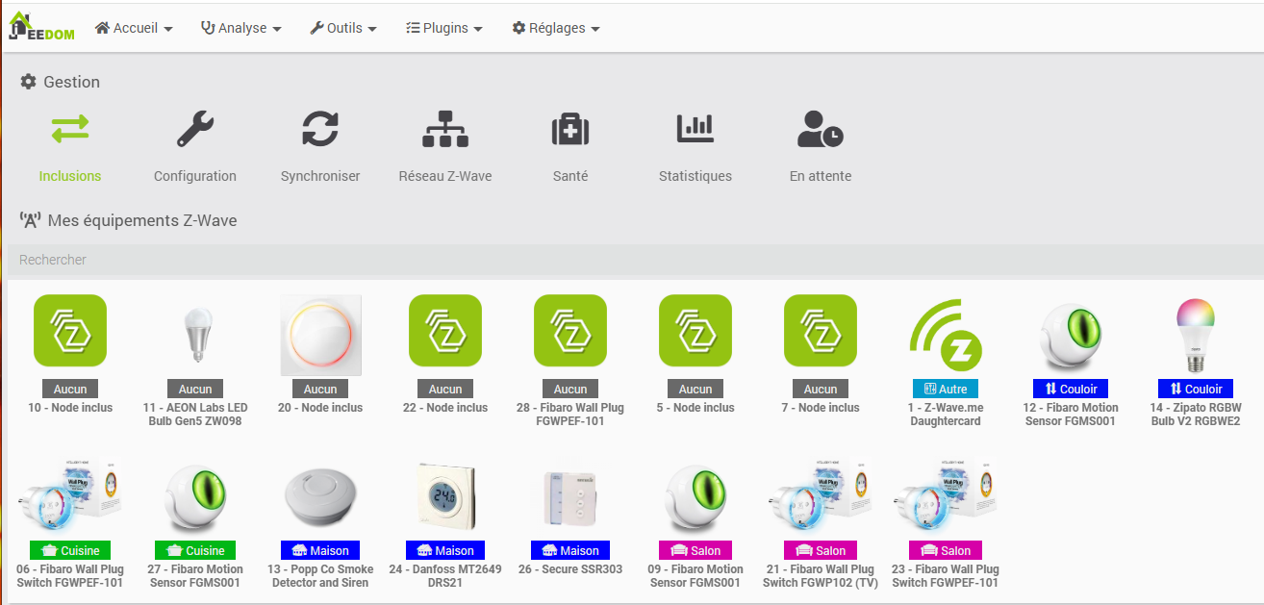Open node 09 Fibaro Motion Sensor image

point(695,500)
